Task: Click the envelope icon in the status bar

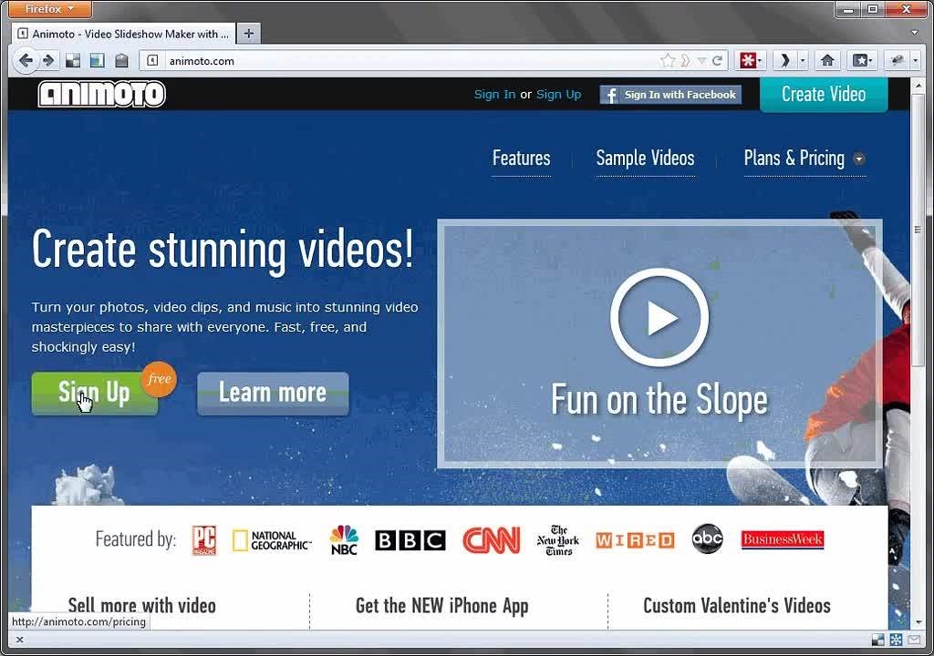Action: click(914, 640)
